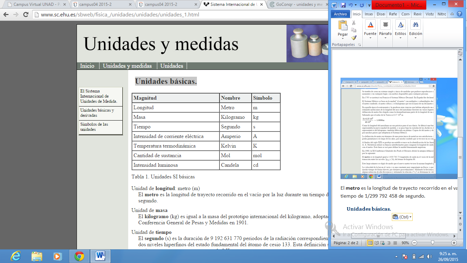
Task: Click the Save icon in Word's quick access toolbar
Action: tap(343, 5)
